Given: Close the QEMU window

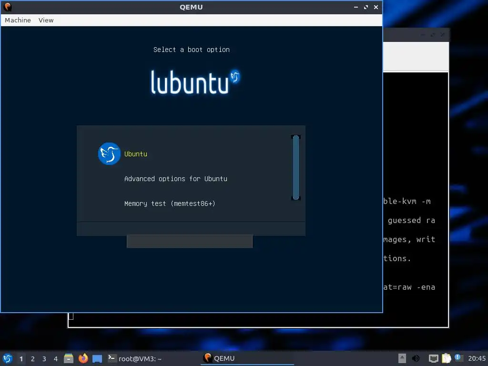Looking at the screenshot, I should [376, 7].
